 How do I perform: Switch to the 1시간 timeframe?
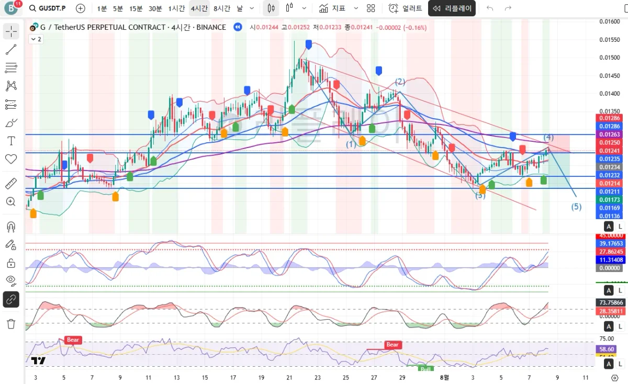click(x=177, y=8)
